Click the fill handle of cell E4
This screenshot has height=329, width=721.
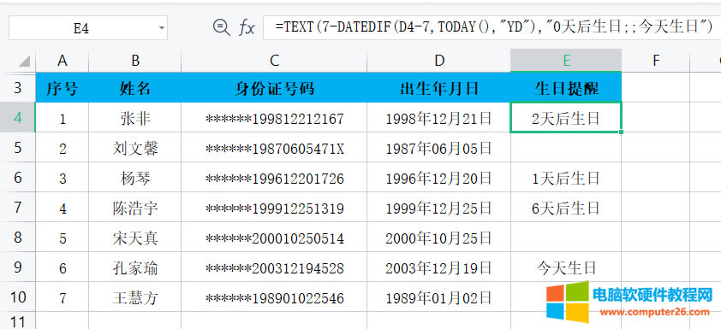point(621,132)
